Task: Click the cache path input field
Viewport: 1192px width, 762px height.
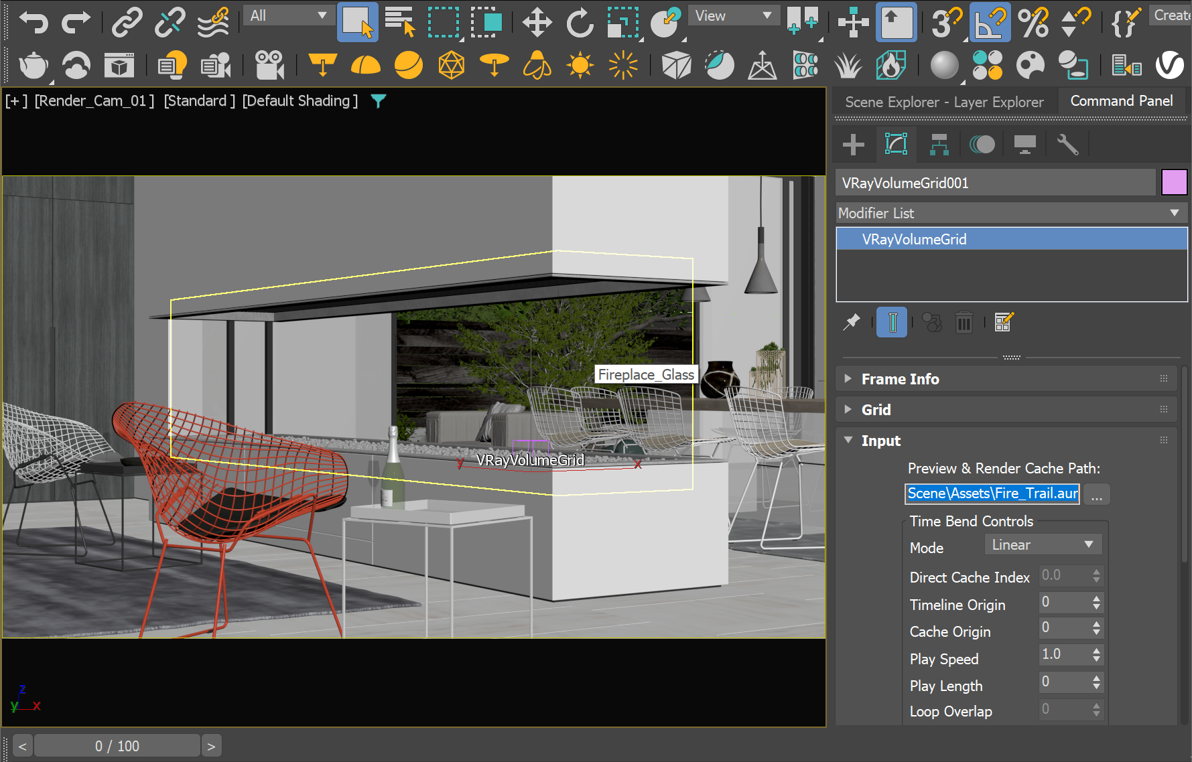Action: [x=992, y=494]
